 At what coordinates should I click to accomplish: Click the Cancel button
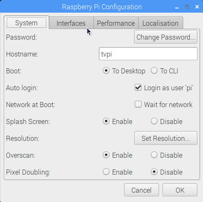click(142, 190)
